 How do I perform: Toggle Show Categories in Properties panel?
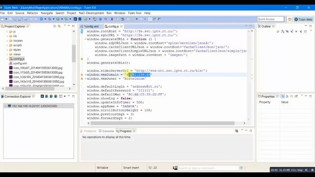click(283, 96)
